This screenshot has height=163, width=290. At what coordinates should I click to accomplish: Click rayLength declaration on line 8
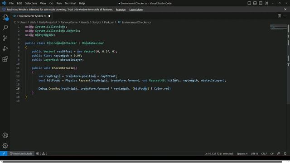click(61, 56)
